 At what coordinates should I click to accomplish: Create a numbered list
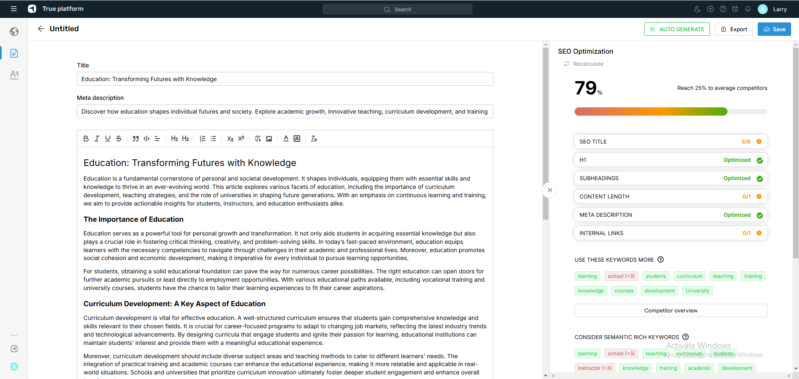click(x=202, y=139)
